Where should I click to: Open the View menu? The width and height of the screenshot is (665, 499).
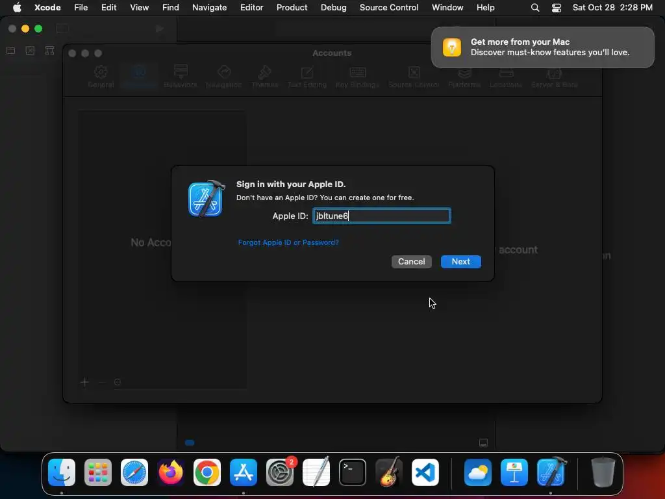coord(139,7)
